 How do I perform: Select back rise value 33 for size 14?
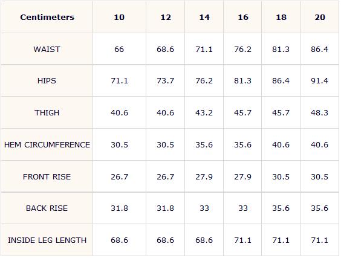[204, 208]
